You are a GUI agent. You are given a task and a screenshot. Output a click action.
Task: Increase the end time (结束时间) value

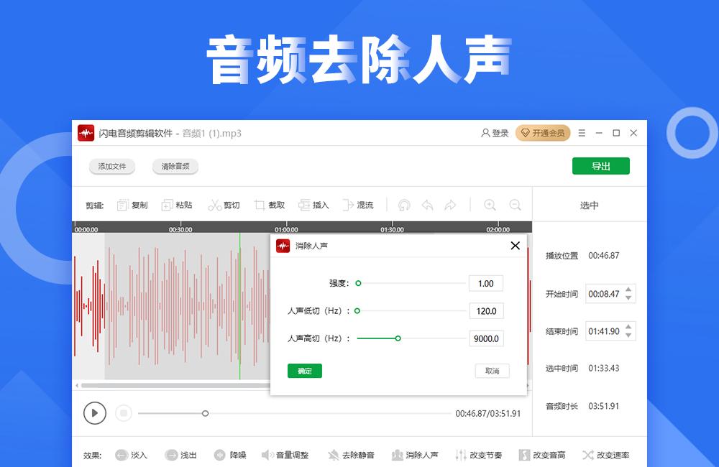pyautogui.click(x=628, y=327)
